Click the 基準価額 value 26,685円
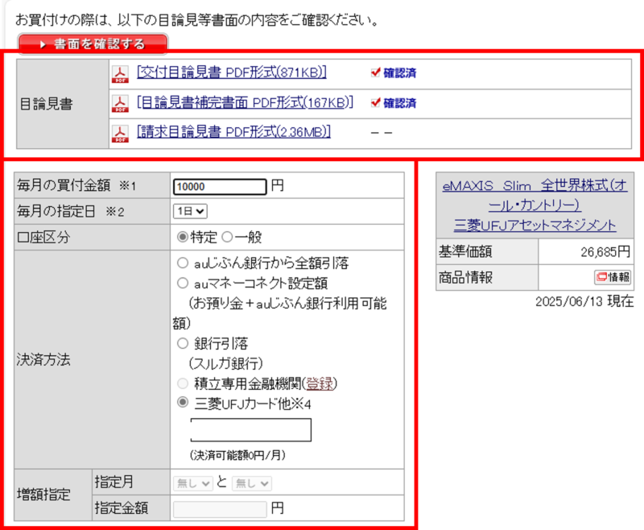644x530 pixels. click(x=605, y=251)
